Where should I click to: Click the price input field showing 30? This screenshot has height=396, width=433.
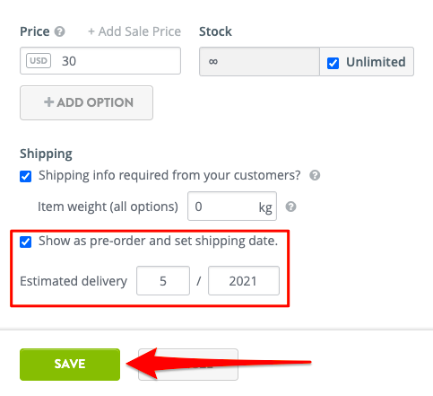pyautogui.click(x=100, y=61)
